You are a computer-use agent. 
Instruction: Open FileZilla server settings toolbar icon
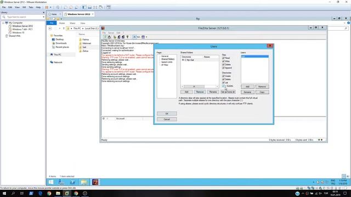point(115,37)
